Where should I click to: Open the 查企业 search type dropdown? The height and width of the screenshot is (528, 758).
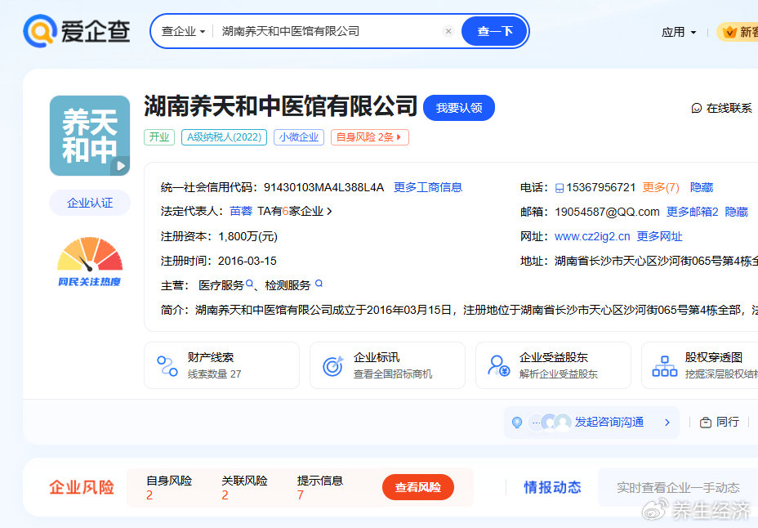pos(183,32)
